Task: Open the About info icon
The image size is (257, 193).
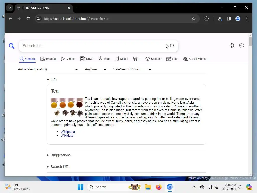Action: tap(232, 46)
